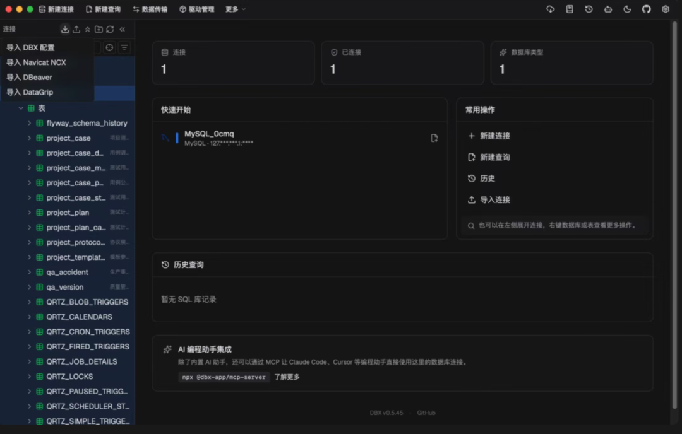Click 新建查询 in the top toolbar

(103, 9)
